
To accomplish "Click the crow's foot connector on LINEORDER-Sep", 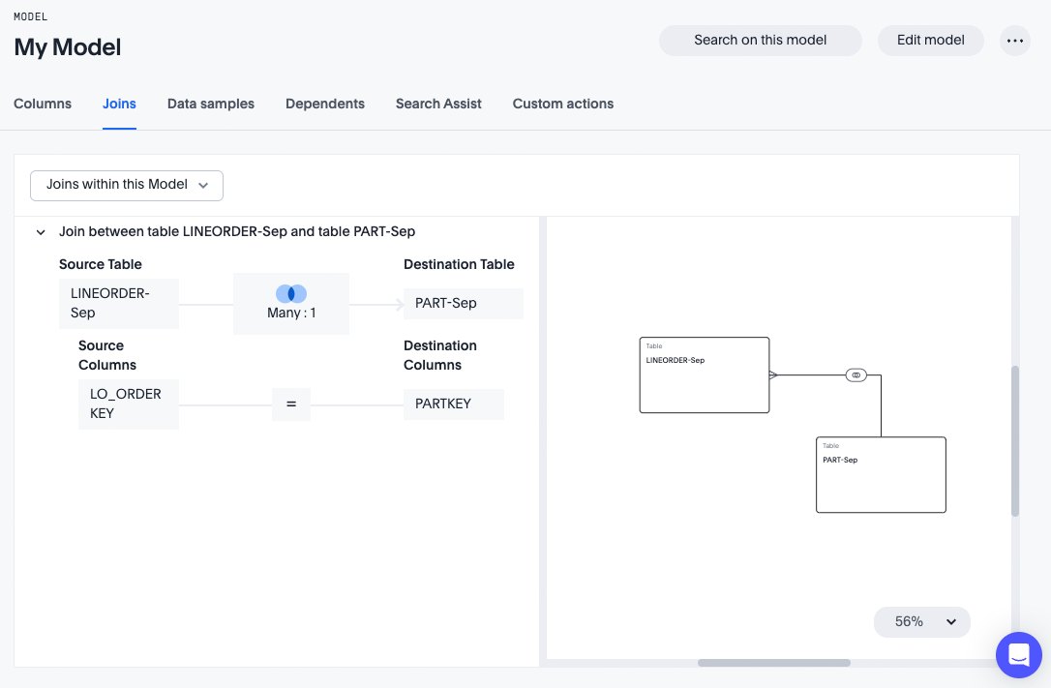I will (773, 374).
